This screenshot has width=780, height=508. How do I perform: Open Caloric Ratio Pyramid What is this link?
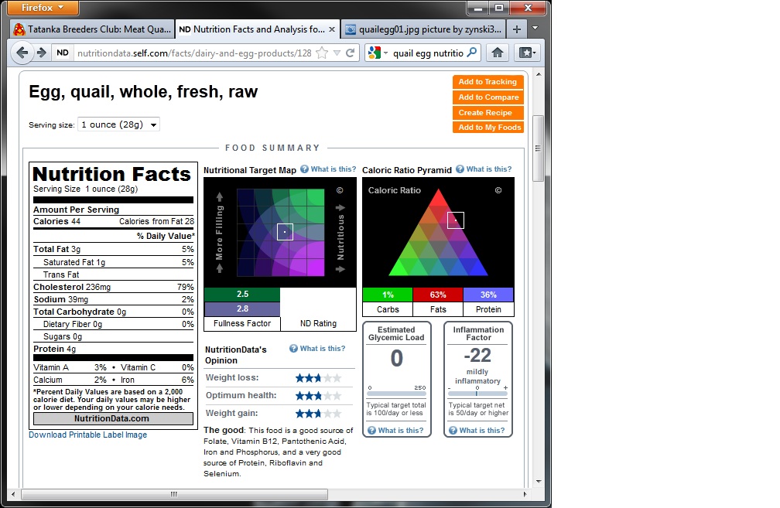(x=488, y=169)
